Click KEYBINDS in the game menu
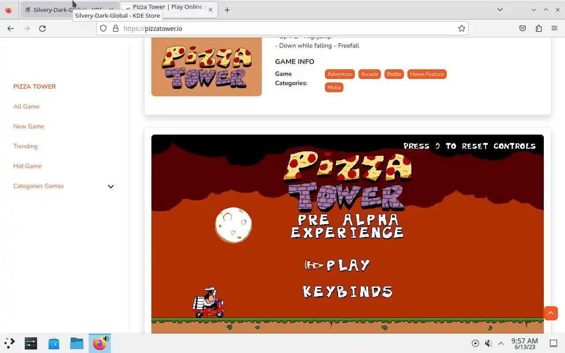The image size is (565, 353). pyautogui.click(x=347, y=292)
